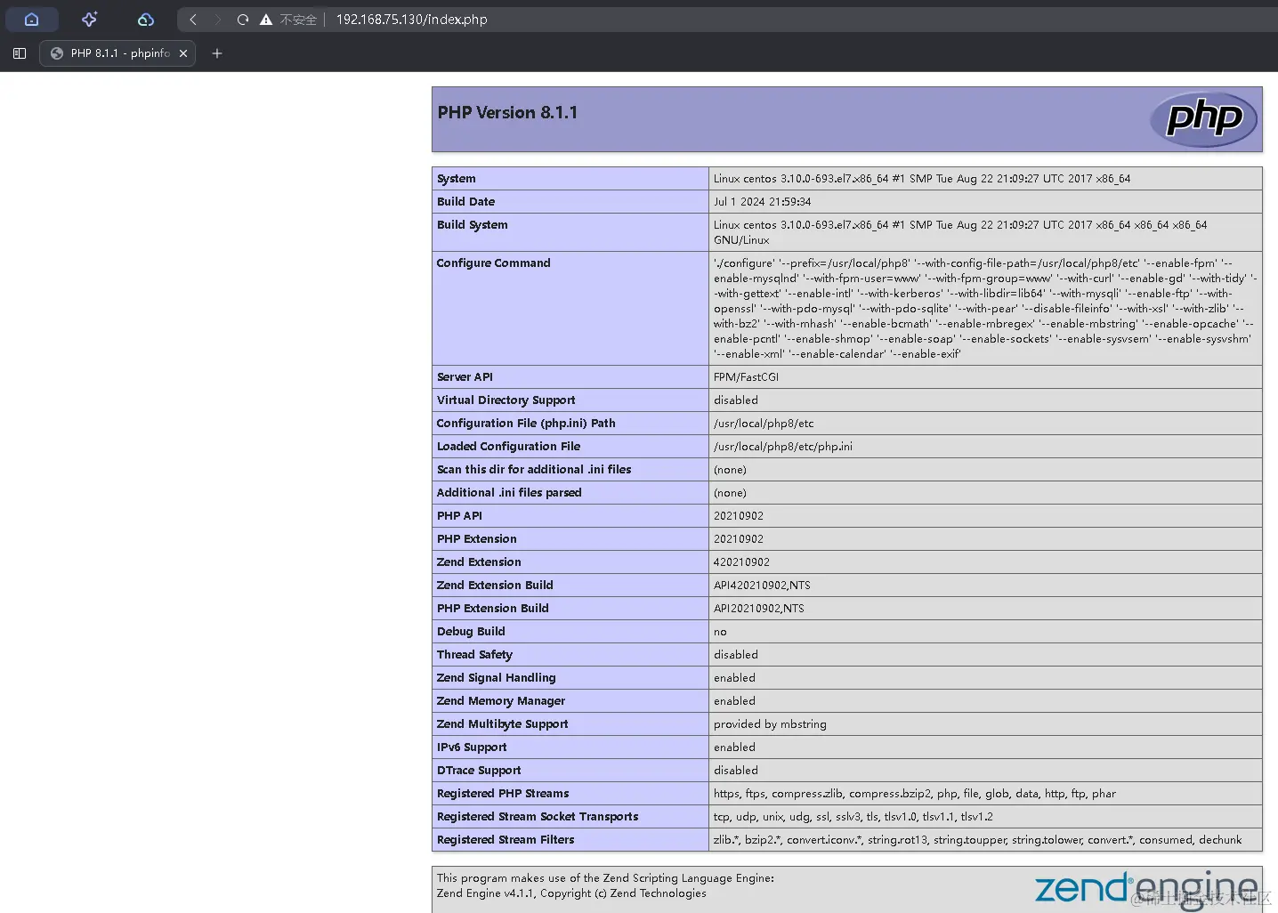Click the Loaded Configuration File label
This screenshot has width=1278, height=913.
[x=508, y=446]
